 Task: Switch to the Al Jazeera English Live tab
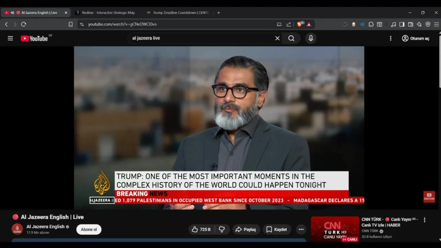36,13
